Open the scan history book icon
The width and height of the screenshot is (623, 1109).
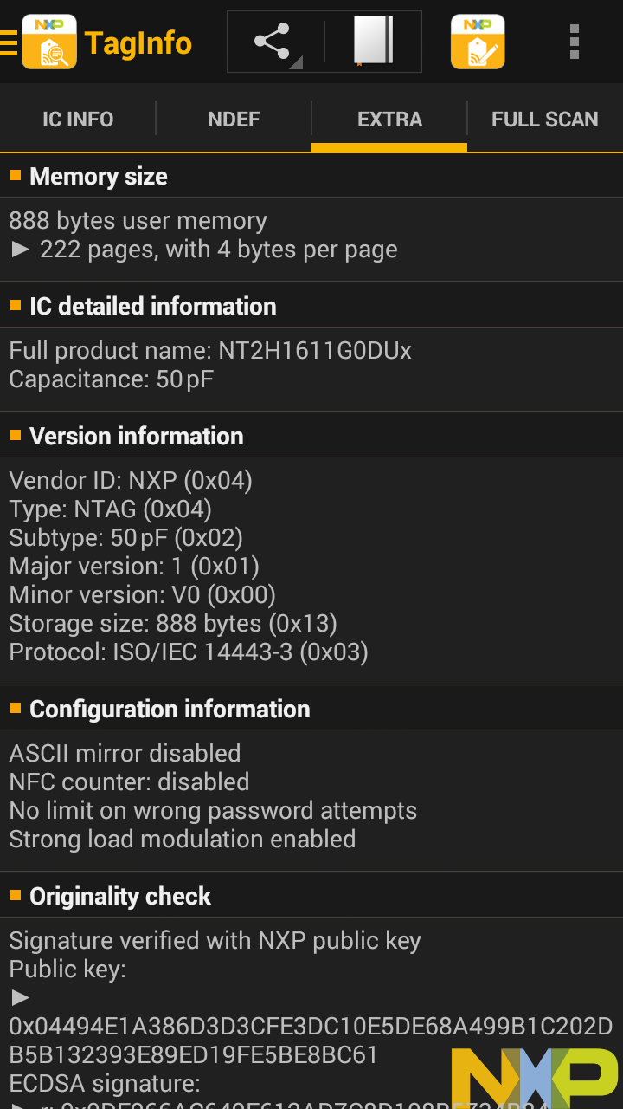click(x=374, y=42)
